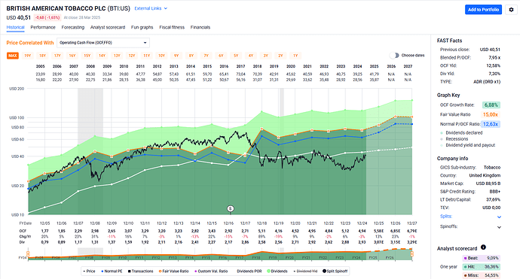Click the left range slider handle
Screen dimensions: 520x279
click(x=28, y=254)
